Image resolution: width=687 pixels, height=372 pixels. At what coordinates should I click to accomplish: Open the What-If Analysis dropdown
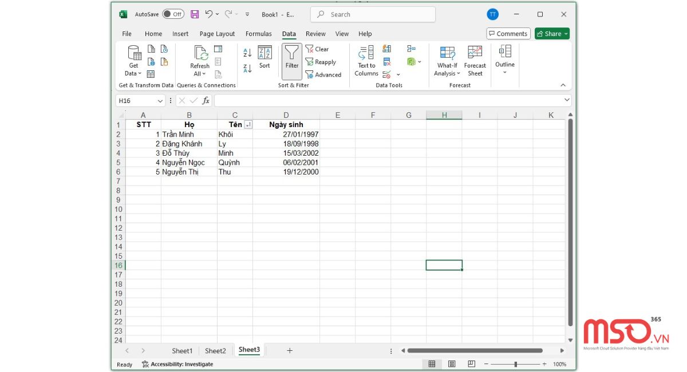(x=447, y=61)
